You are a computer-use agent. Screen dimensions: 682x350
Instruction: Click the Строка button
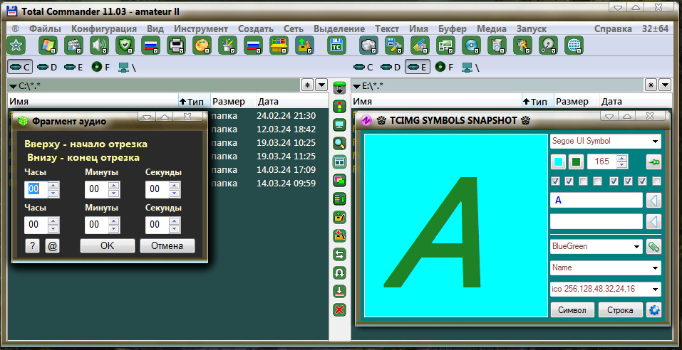click(620, 310)
